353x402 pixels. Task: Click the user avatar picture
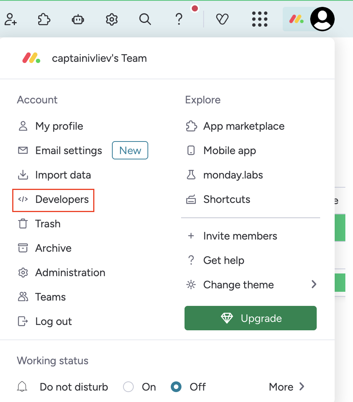[322, 19]
